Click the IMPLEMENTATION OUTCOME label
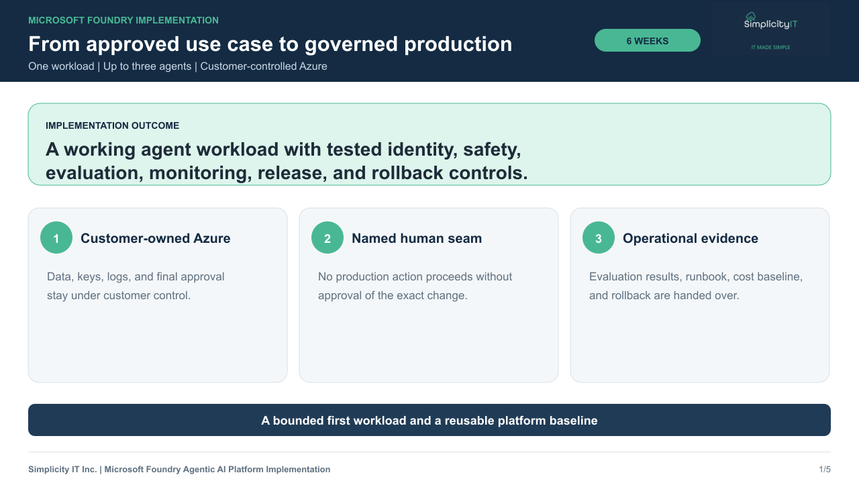Screen dimensions: 859x483 click(x=113, y=125)
